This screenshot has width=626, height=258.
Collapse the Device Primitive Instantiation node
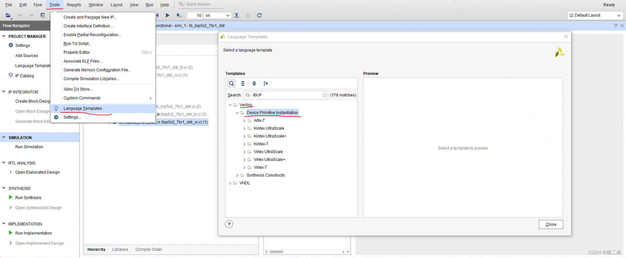tap(237, 113)
